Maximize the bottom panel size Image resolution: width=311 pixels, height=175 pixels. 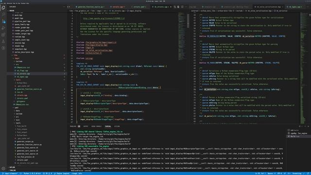click(305, 126)
